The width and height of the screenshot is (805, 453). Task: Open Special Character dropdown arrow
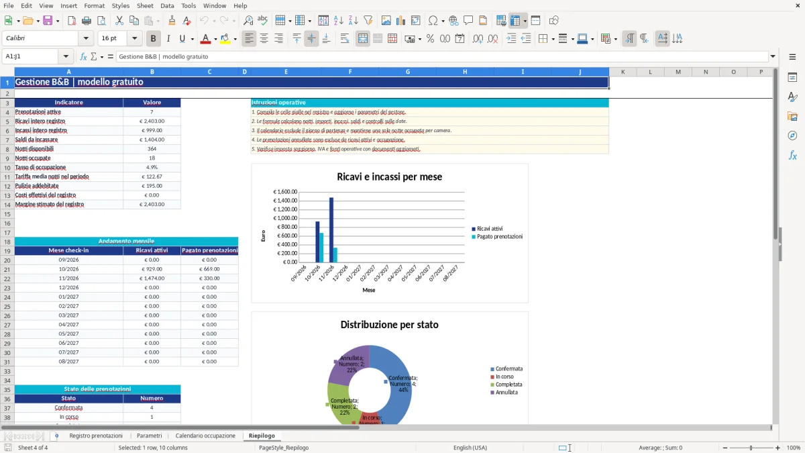pos(443,21)
